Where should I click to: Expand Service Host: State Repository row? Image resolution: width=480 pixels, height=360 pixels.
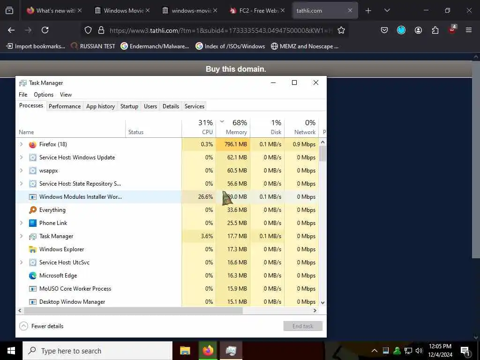coord(21,184)
